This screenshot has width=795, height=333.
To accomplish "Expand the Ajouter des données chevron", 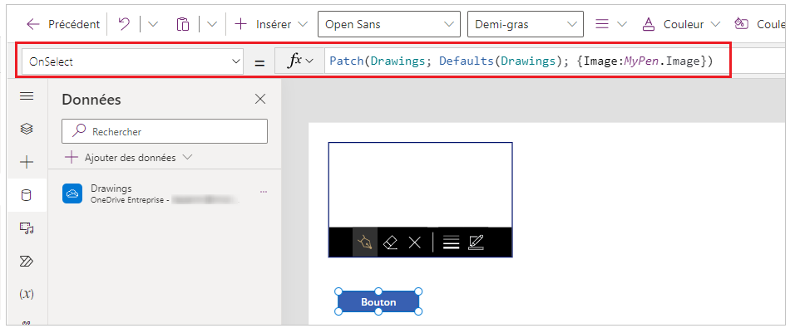I will coord(187,158).
